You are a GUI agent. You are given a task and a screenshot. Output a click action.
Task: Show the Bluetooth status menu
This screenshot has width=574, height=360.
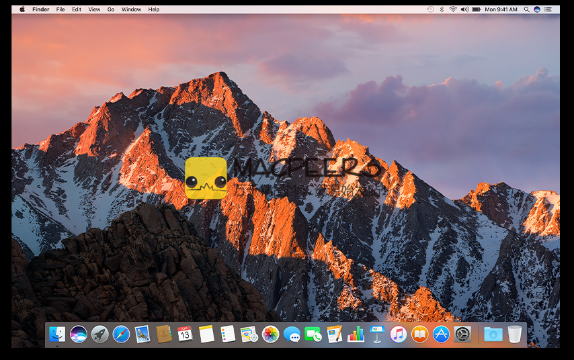pos(442,9)
